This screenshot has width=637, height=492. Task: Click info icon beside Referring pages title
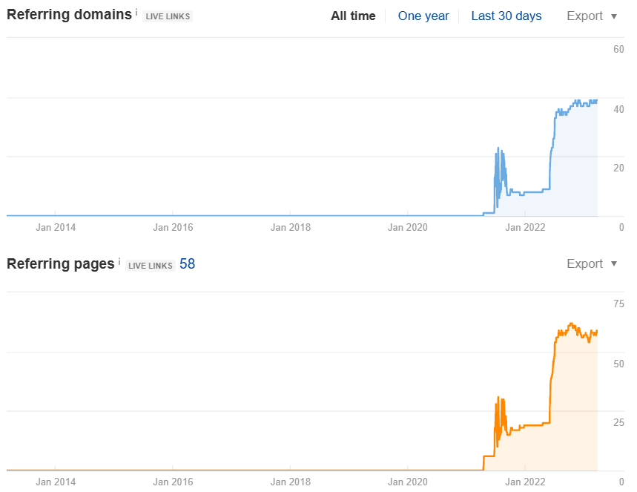click(x=119, y=261)
